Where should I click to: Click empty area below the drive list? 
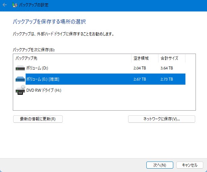coord(101,103)
